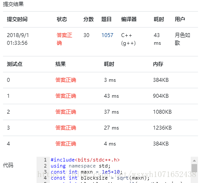Click the 37 ms time value
This screenshot has height=183, width=201.
pyautogui.click(x=111, y=112)
